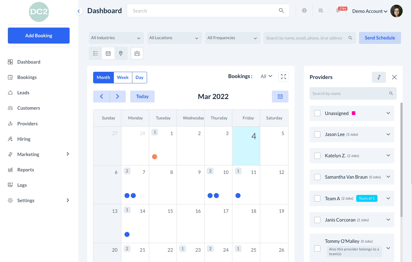This screenshot has width=412, height=262.
Task: Expand the Marketing submenu
Action: point(68,154)
